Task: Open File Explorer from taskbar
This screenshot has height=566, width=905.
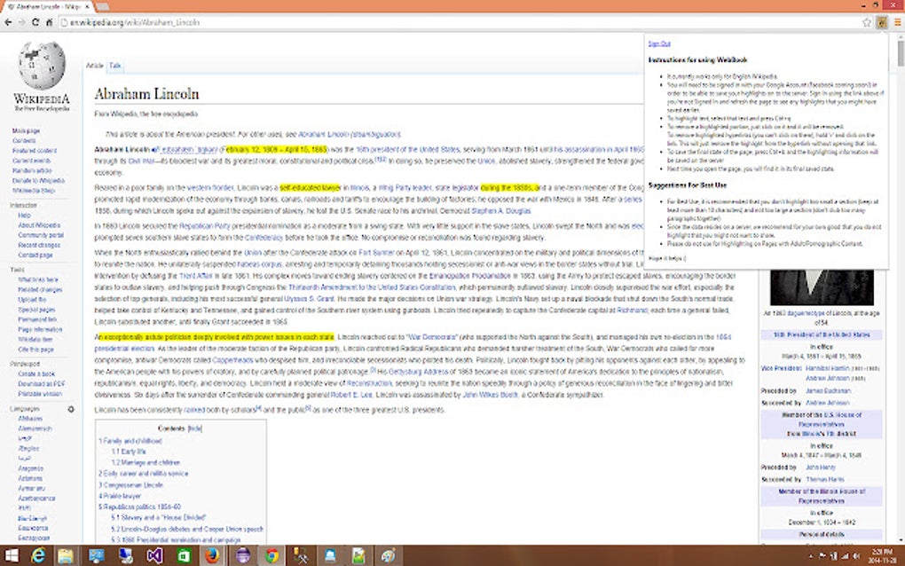Action: 66,555
